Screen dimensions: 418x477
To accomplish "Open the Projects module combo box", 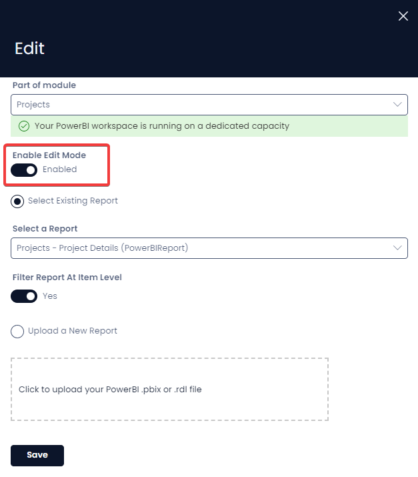I will (209, 105).
